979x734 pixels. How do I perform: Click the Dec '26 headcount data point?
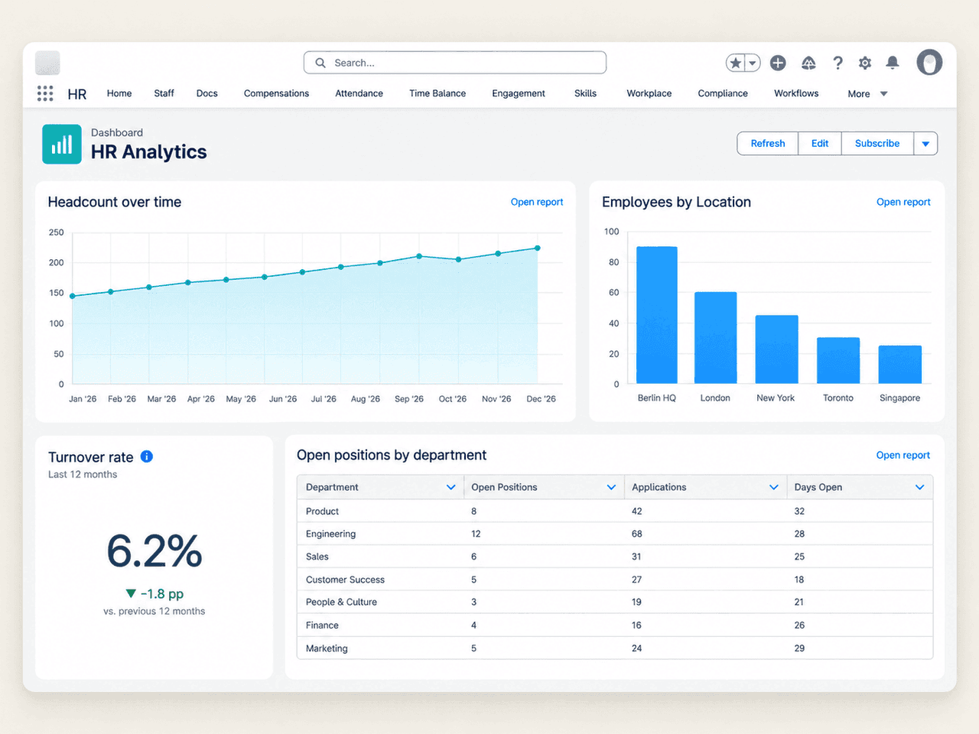click(538, 248)
